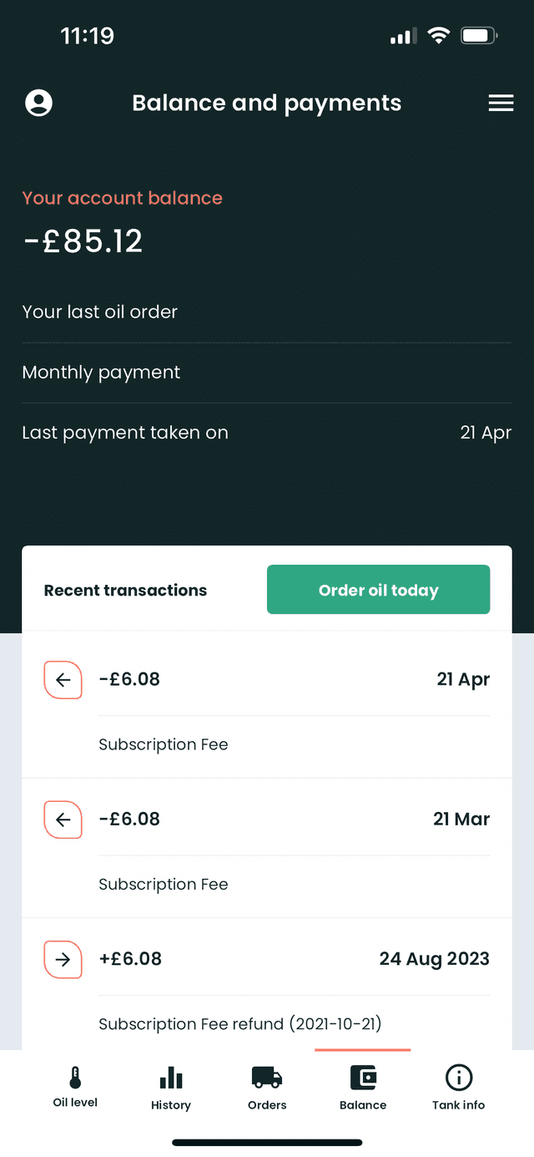
Task: Expand the 21 Apr Subscription Fee transaction arrow
Action: pyautogui.click(x=63, y=679)
